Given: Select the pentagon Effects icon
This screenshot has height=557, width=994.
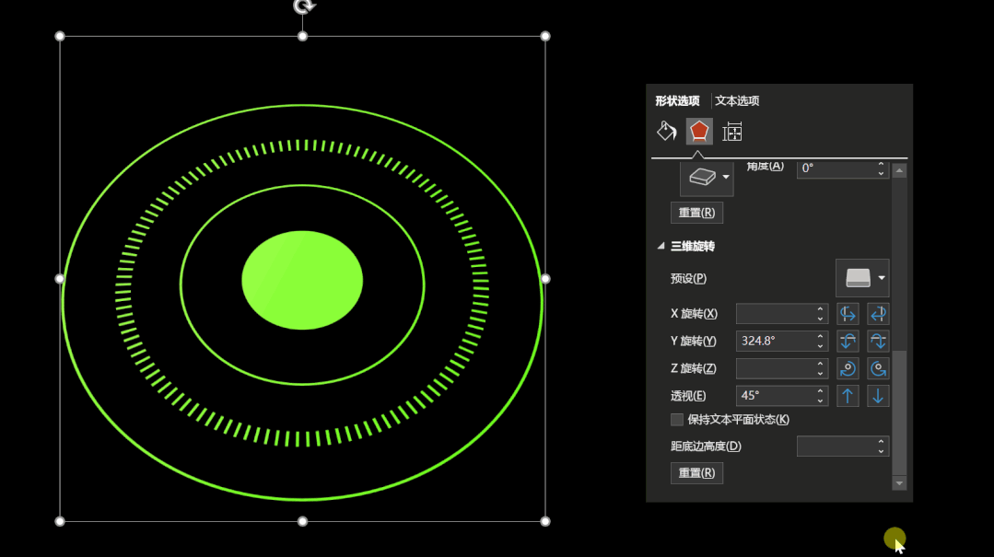Looking at the screenshot, I should coord(699,131).
